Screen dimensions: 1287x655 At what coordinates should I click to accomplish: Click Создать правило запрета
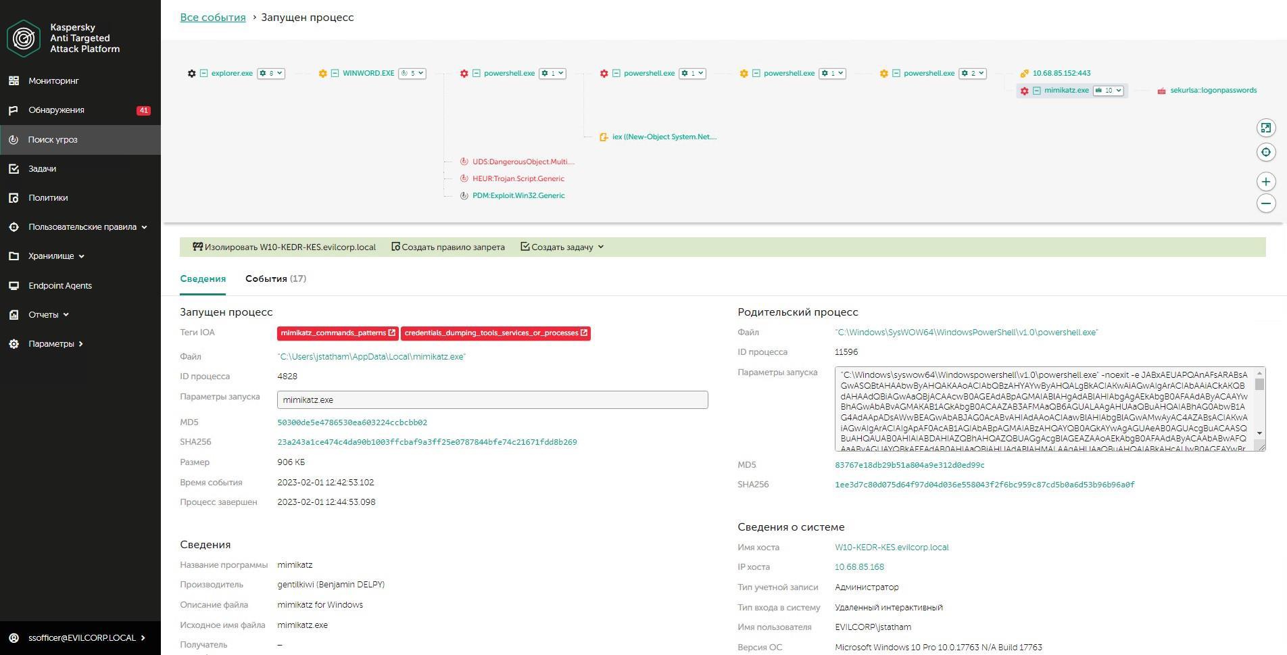pyautogui.click(x=448, y=247)
